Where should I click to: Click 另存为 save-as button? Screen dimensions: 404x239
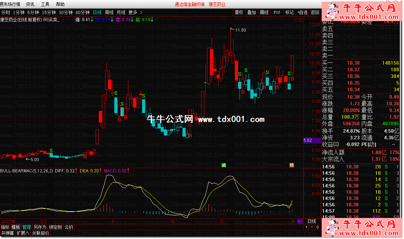40,227
